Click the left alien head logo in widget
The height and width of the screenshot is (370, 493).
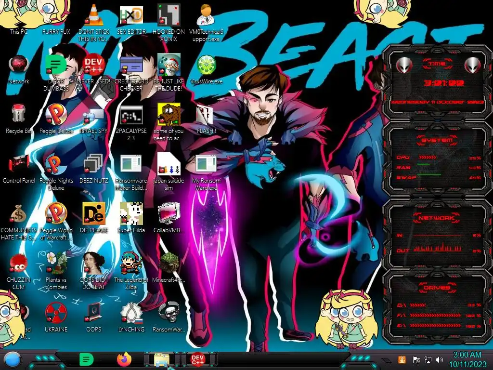point(404,66)
